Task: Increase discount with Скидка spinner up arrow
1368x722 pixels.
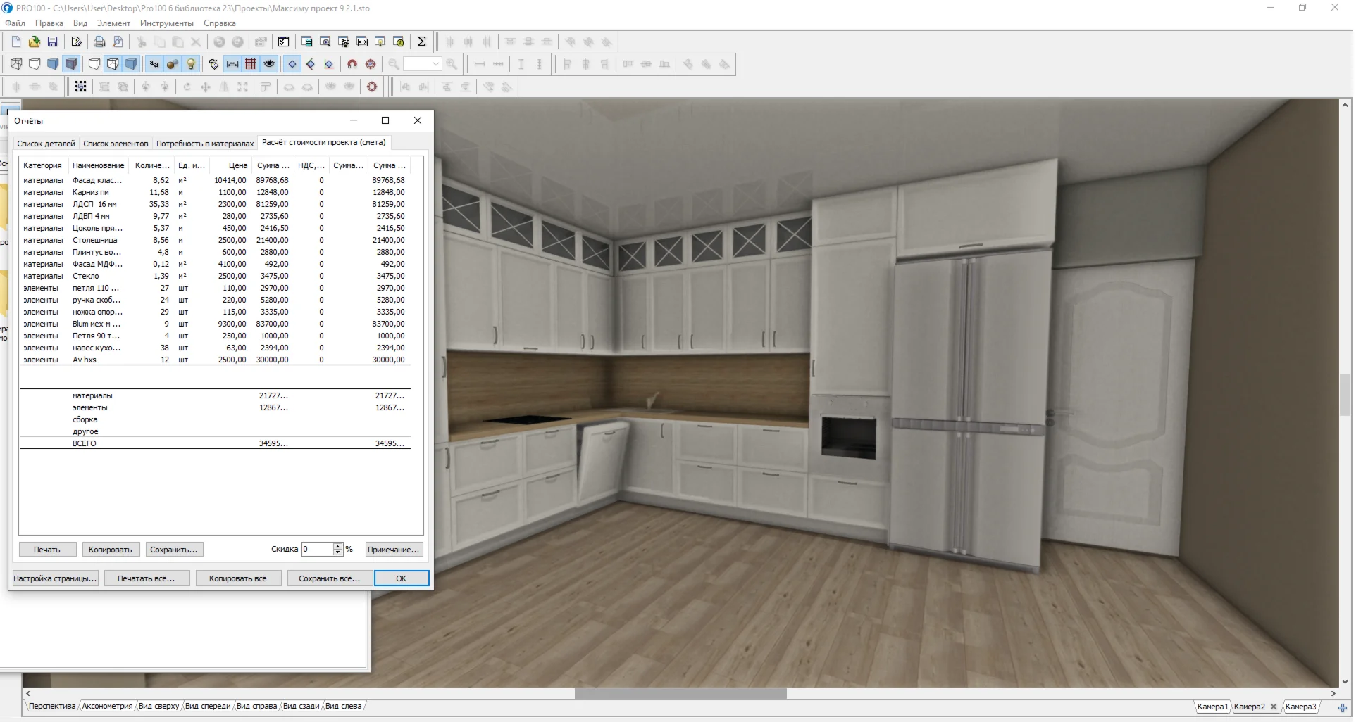Action: pos(338,546)
